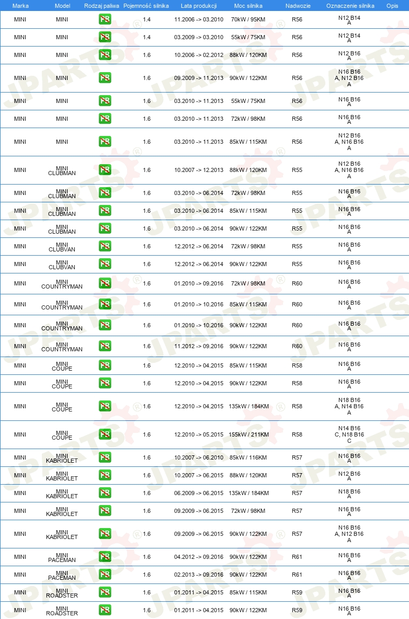409x619 pixels.
Task: Click the Nadwozie column header
Action: [x=298, y=6]
